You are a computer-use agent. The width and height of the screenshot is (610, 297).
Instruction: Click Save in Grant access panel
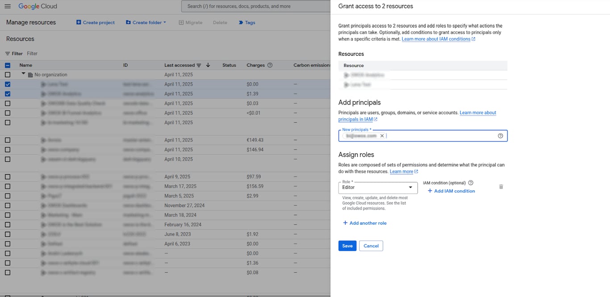click(347, 246)
